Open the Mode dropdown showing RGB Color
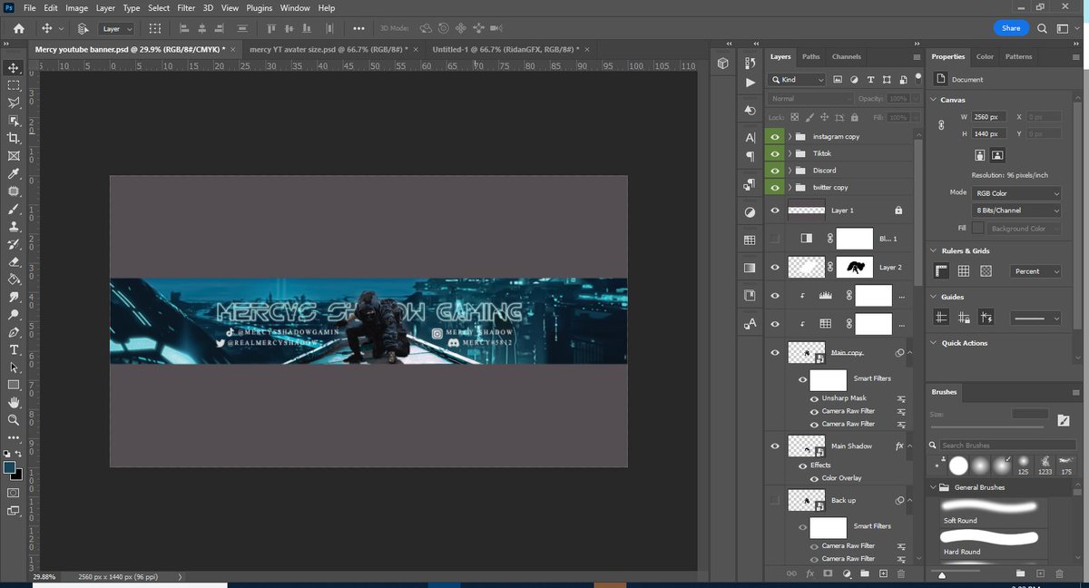 click(x=1016, y=192)
